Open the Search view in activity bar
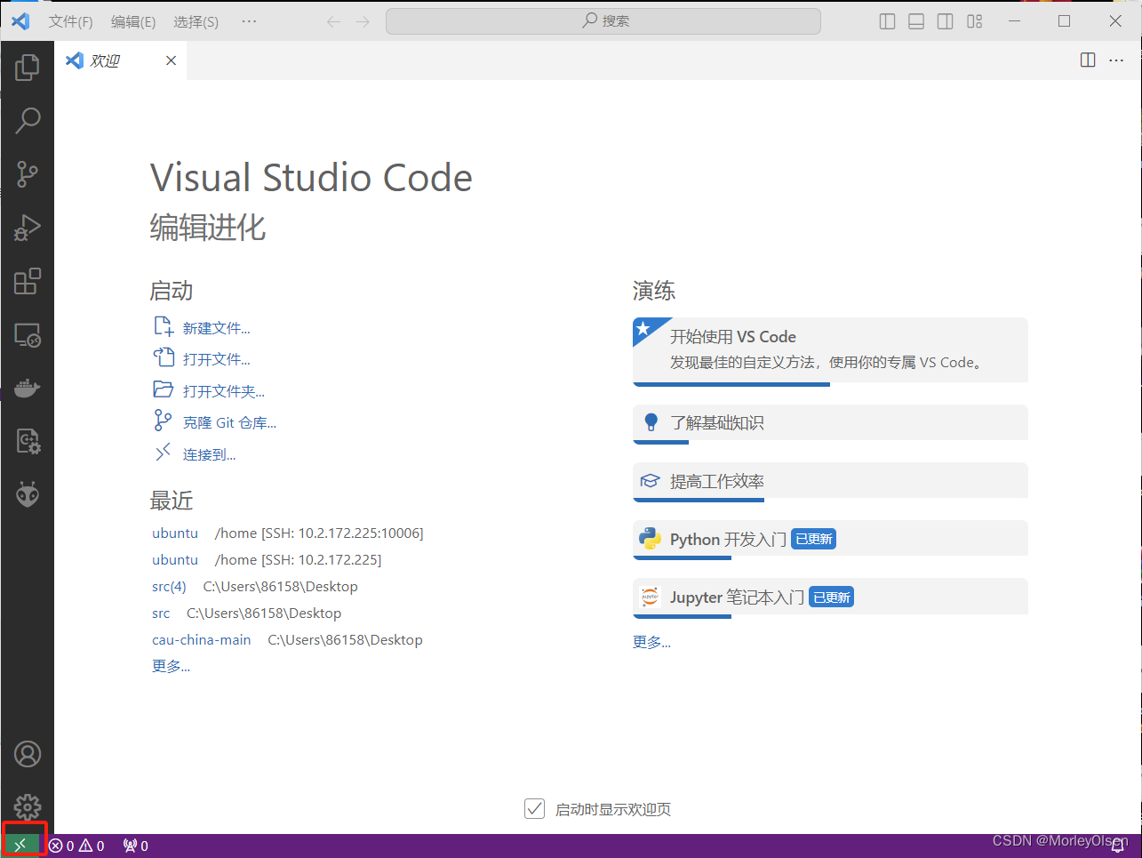 point(28,120)
